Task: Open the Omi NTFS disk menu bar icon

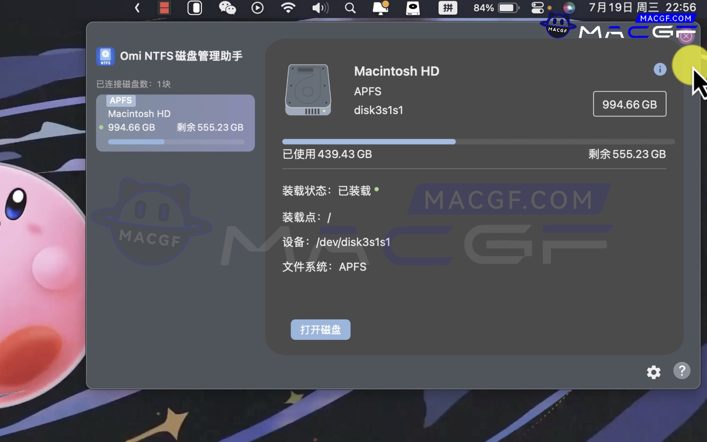Action: click(412, 8)
